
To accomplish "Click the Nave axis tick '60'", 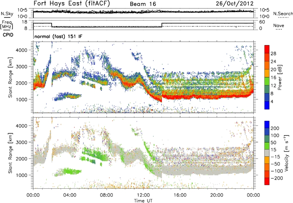I will point(262,22).
